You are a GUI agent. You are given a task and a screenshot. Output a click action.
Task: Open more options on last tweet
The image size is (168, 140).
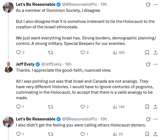pos(156,119)
